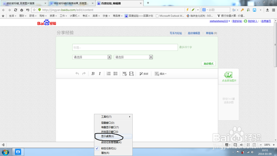Click the network signal tray icon

point(248,152)
